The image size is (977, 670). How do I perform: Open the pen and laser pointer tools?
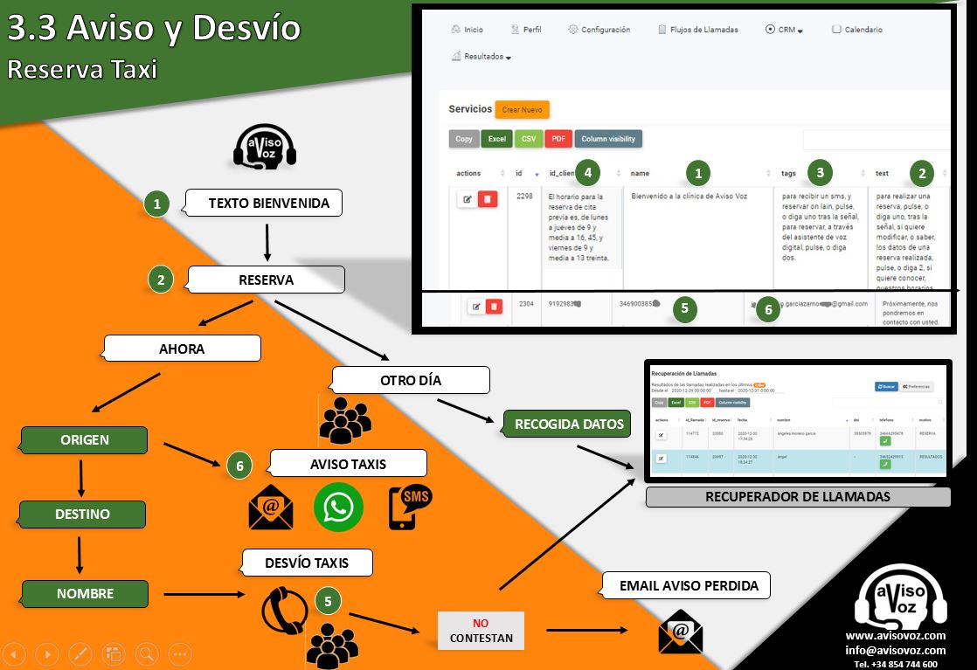point(80,653)
